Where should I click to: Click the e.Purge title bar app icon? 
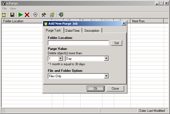[4, 3]
